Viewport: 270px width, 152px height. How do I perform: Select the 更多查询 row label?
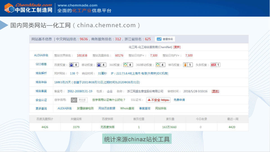(41, 108)
